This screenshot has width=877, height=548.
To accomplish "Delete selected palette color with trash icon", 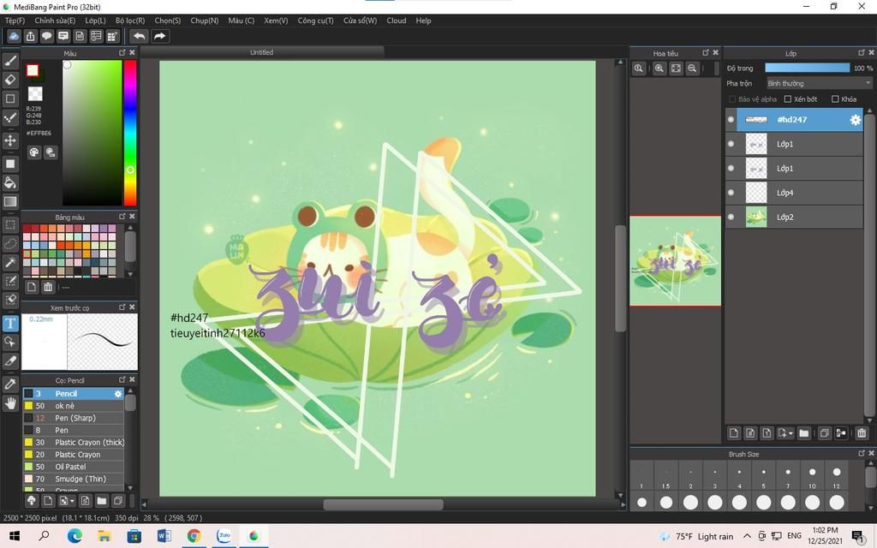I will click(48, 287).
